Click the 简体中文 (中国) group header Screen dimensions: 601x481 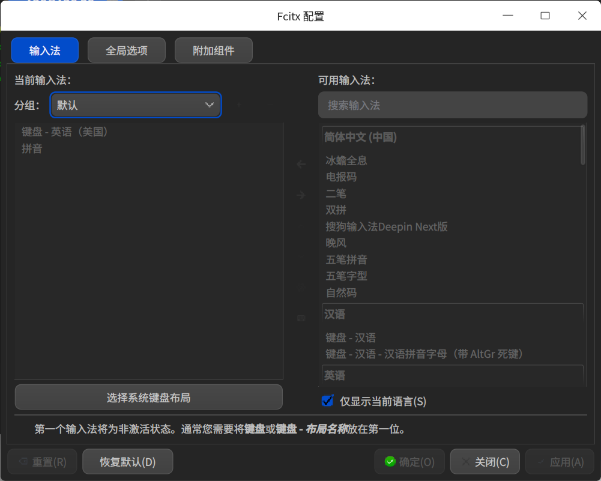pos(452,137)
